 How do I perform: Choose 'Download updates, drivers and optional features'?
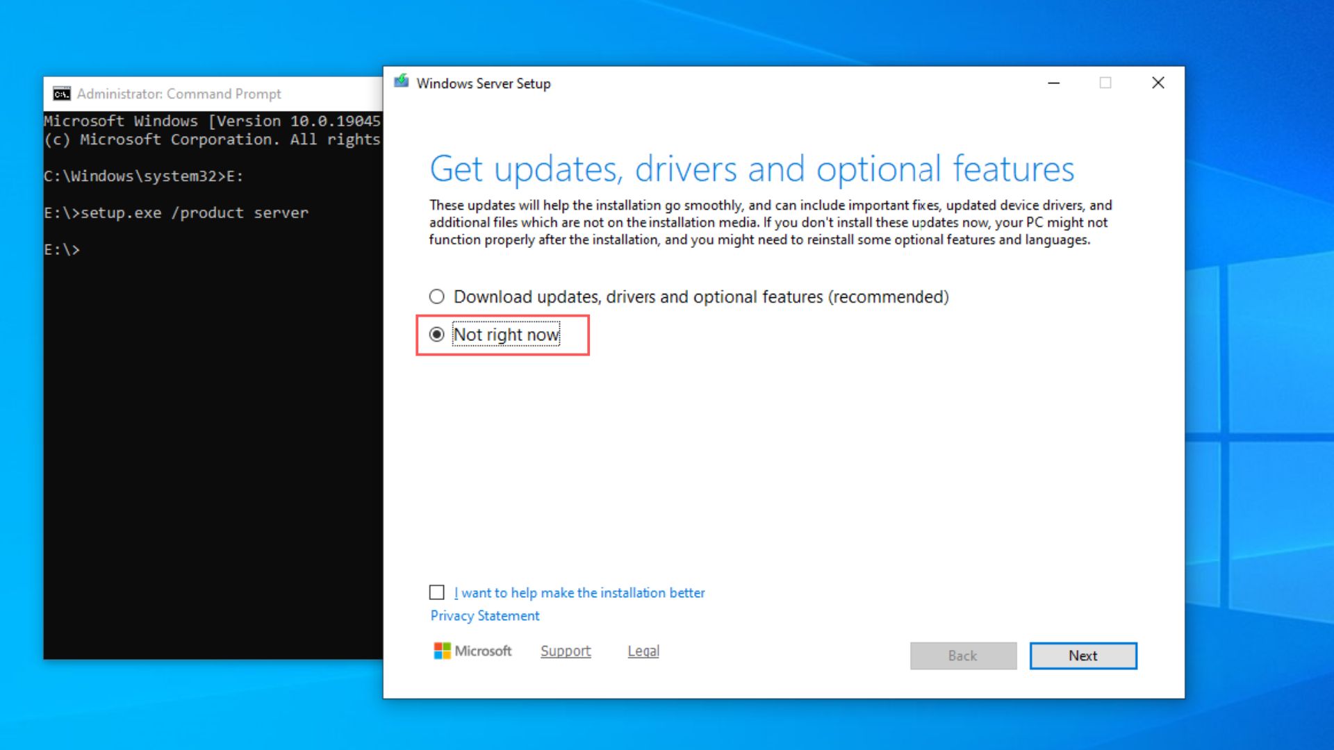437,296
